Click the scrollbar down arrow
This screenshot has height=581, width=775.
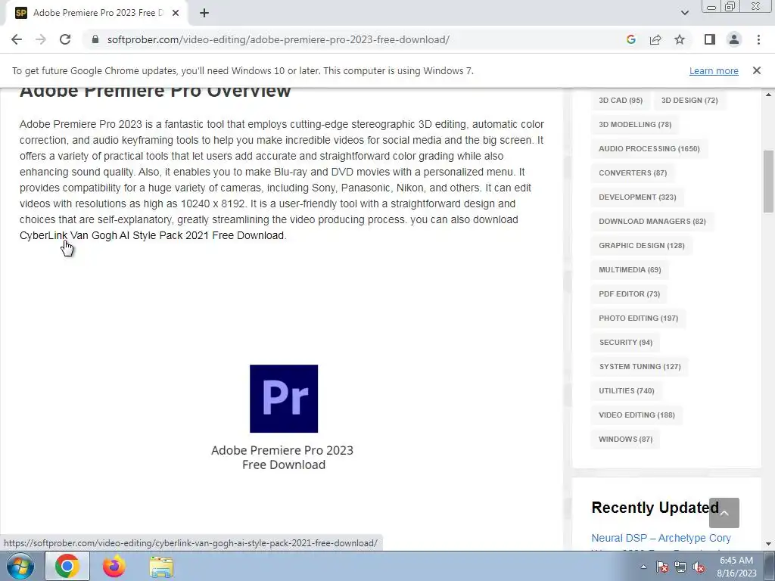[x=768, y=544]
